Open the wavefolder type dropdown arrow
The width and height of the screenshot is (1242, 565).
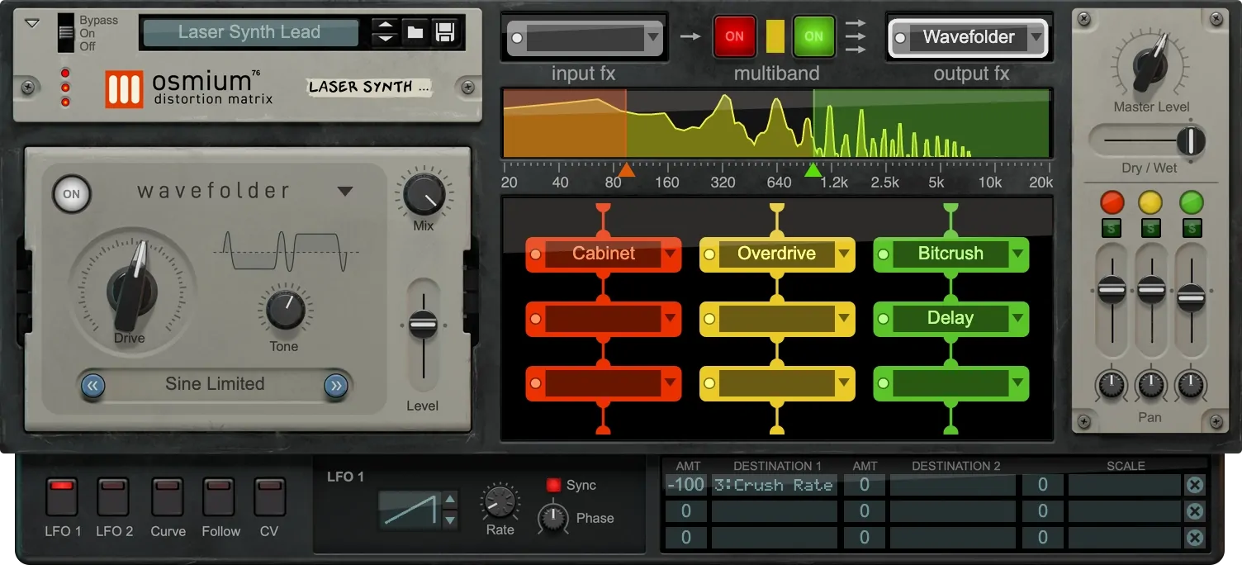[x=345, y=192]
